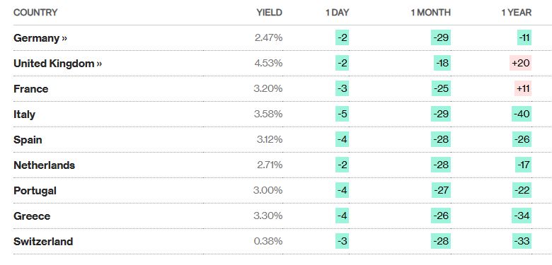Select the Italy country row label
Image resolution: width=552 pixels, height=265 pixels.
(24, 114)
